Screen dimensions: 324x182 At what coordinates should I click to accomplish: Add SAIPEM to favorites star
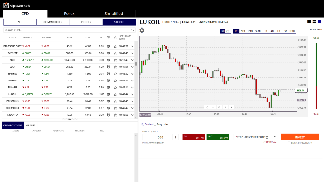(x=115, y=80)
